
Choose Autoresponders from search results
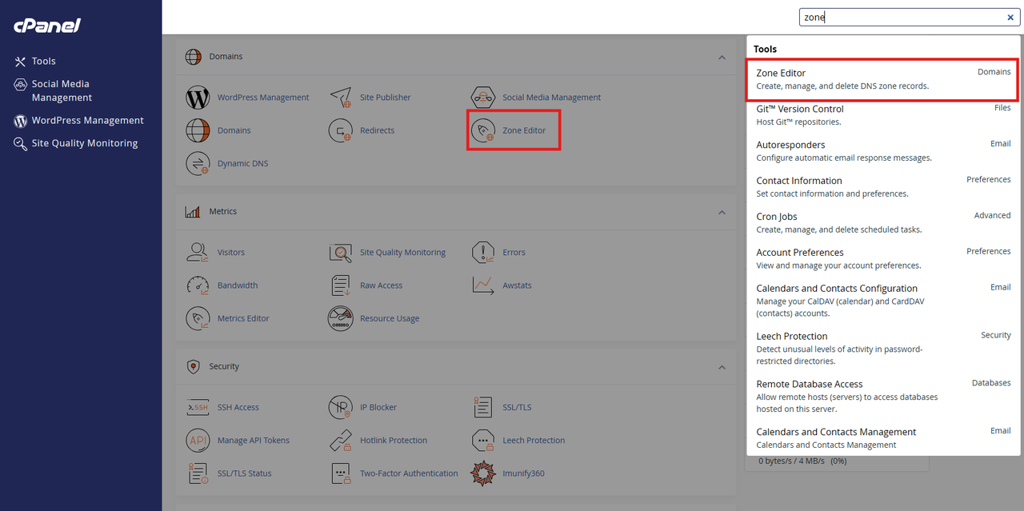coord(883,151)
